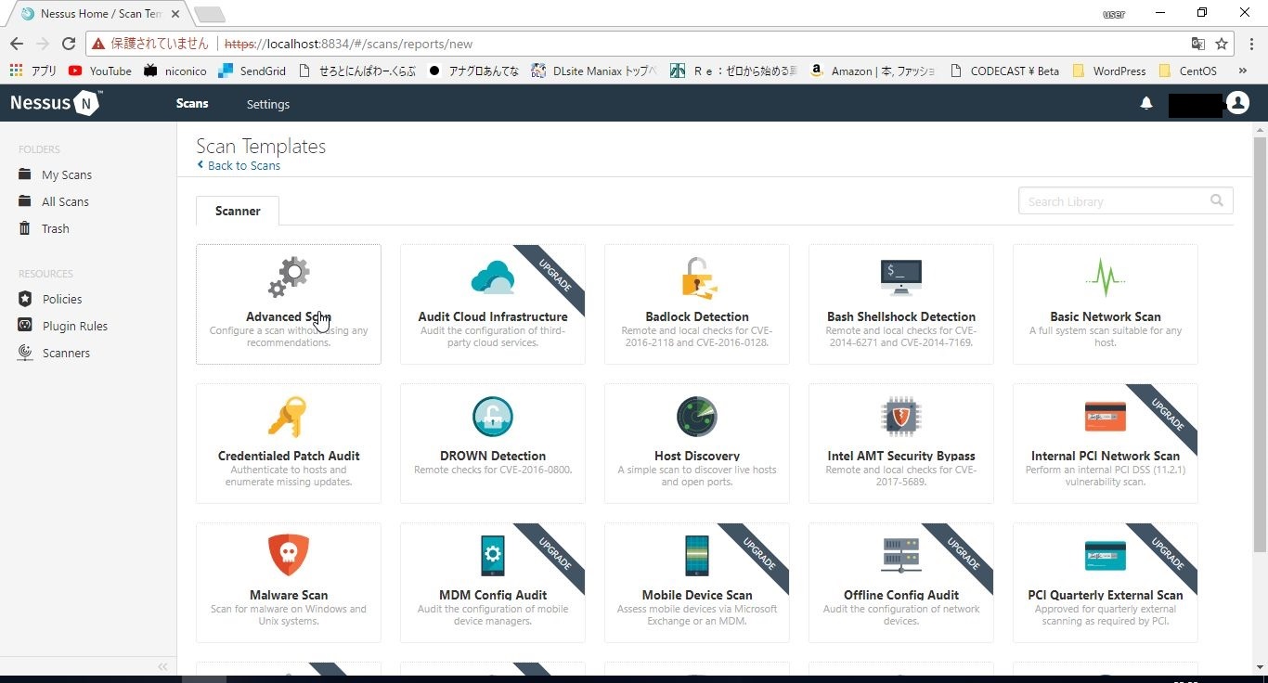The image size is (1268, 683).
Task: Open the user account avatar icon
Action: pyautogui.click(x=1237, y=103)
